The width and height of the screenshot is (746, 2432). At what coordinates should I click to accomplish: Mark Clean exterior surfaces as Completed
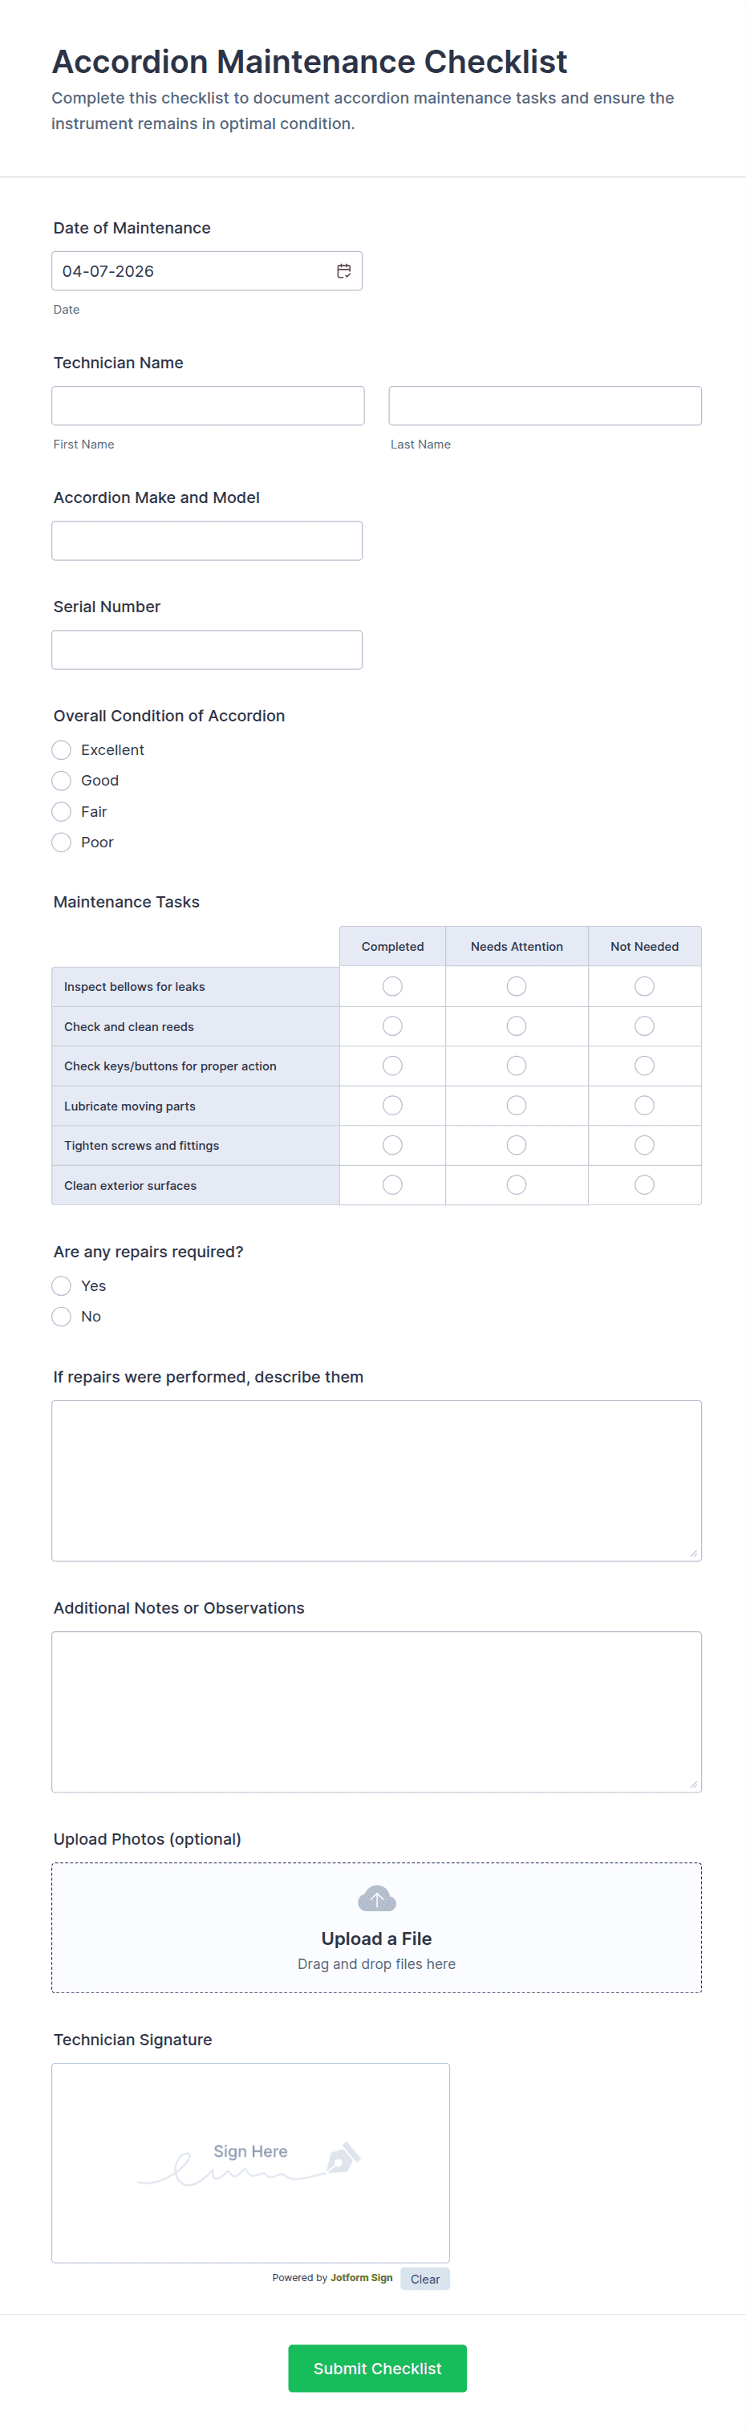coord(393,1185)
